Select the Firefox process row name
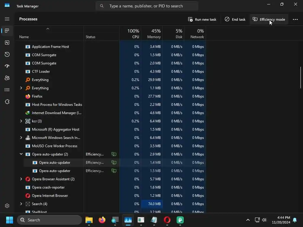Screen dimensions: 303x227 coord(37,96)
